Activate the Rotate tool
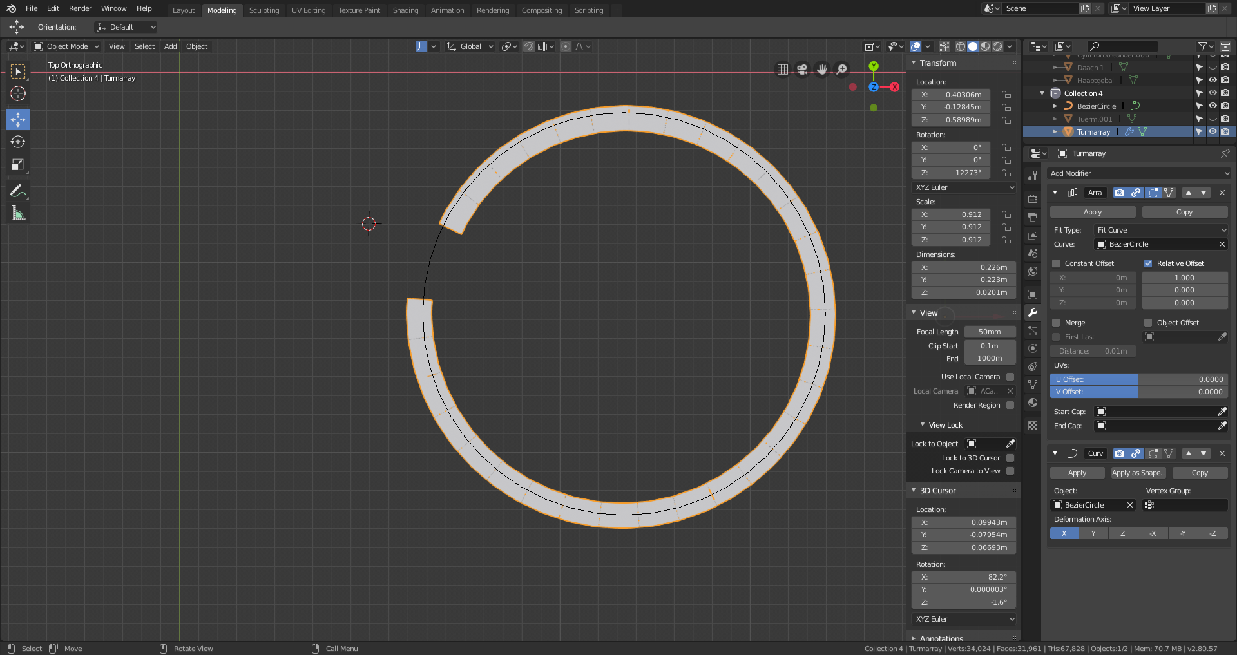This screenshot has height=655, width=1237. (x=18, y=142)
